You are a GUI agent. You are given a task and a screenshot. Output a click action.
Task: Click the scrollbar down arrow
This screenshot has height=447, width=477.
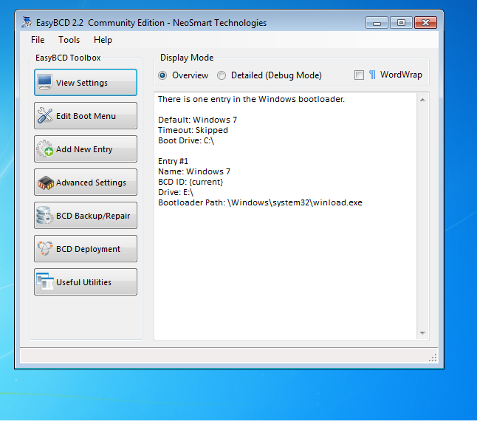pyautogui.click(x=422, y=332)
